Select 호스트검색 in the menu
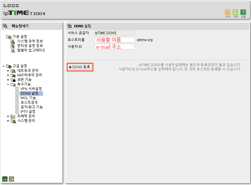This screenshot has height=185, width=251. coord(29,102)
